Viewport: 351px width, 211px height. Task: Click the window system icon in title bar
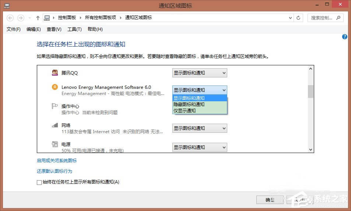pos(7,6)
